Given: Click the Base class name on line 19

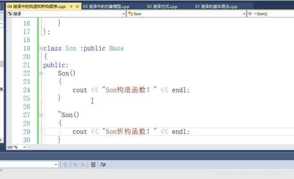Looking at the screenshot, I should (117, 49).
